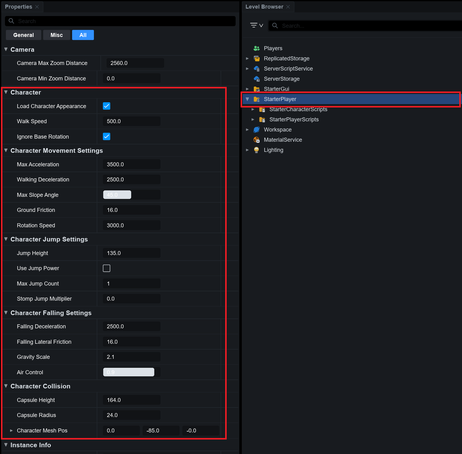Click the MaterialService icon
Viewport: 462px width, 454px height.
[256, 140]
